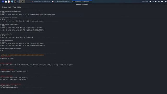This screenshot has height=94, width=167.
Task: Open the notifications bell icon
Action: point(159,2)
